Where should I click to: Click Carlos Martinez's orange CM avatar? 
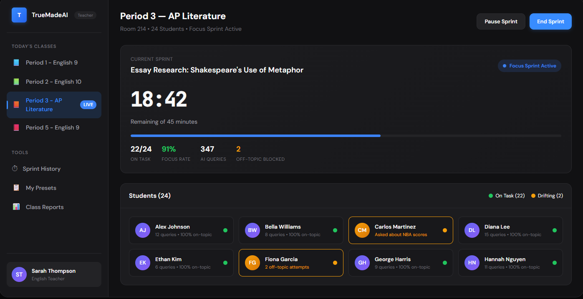click(x=362, y=230)
